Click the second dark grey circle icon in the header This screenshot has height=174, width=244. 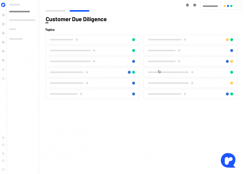(x=195, y=5)
